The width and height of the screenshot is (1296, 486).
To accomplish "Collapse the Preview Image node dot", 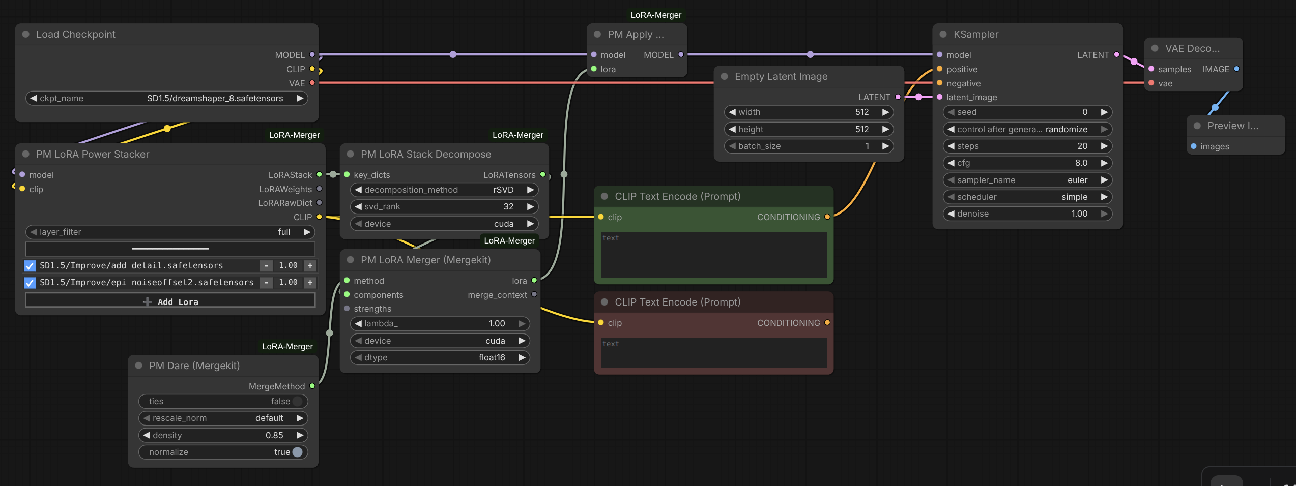I will [1197, 126].
